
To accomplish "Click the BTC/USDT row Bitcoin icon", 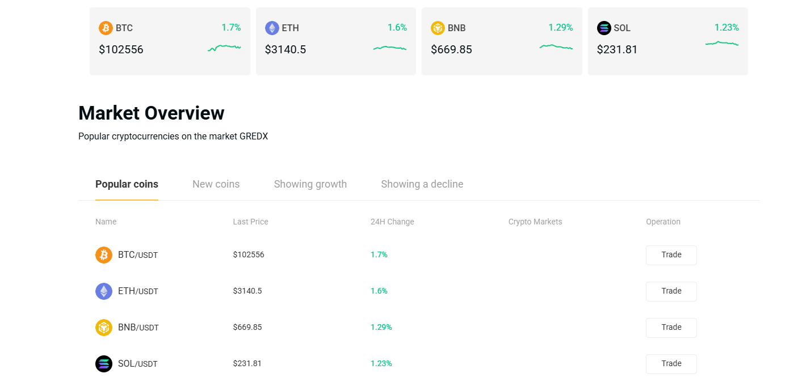I will click(104, 255).
